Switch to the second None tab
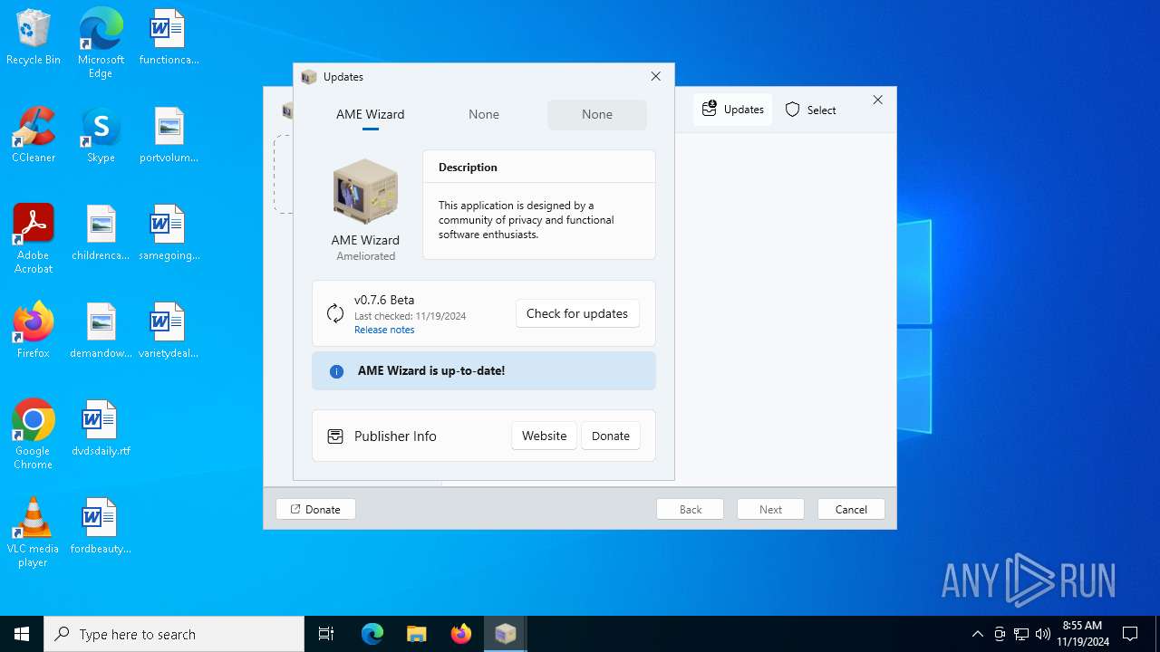 [484, 114]
